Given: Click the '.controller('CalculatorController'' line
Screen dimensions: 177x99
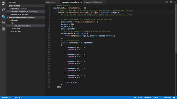Looking at the screenshot, I should point(88,13).
